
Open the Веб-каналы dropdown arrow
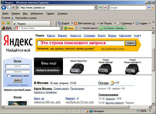98,23
